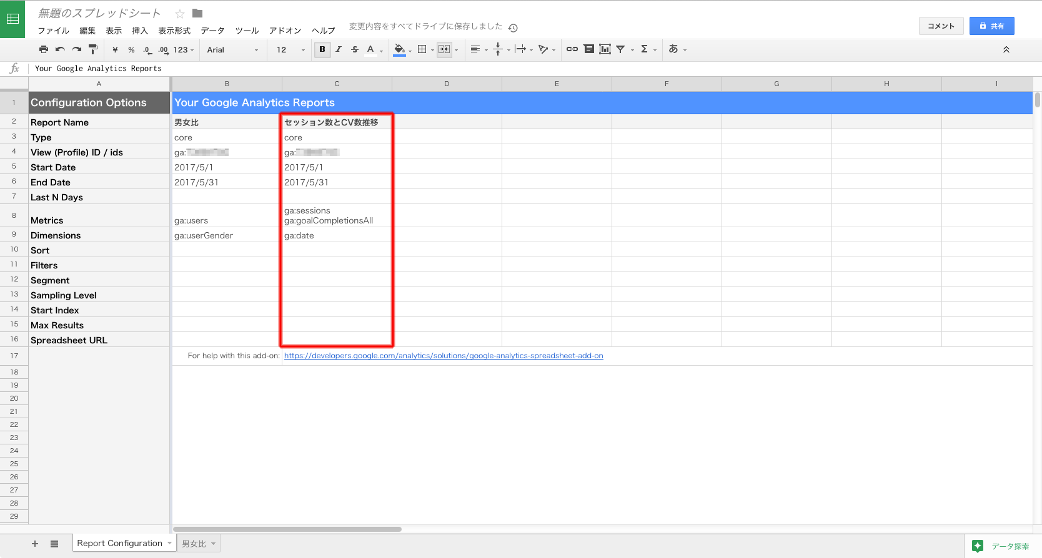Open the ファイル menu
The image size is (1042, 558).
pyautogui.click(x=53, y=31)
